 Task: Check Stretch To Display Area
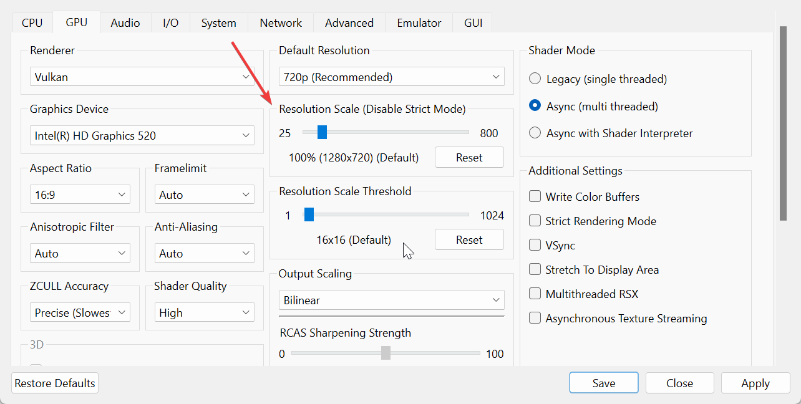[x=535, y=270]
